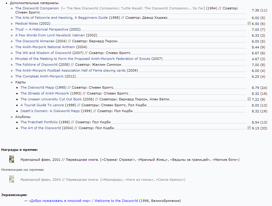Screen dimensions: 272x206
Task: Click the Мраморный фавн 2004 nomination thumbnail
Action: (x=12, y=179)
